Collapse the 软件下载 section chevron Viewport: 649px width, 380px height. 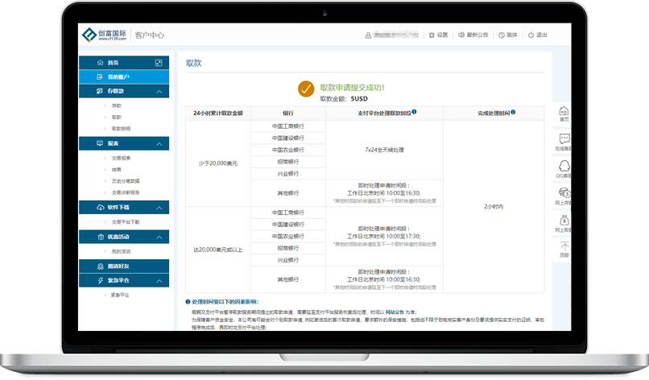[159, 208]
